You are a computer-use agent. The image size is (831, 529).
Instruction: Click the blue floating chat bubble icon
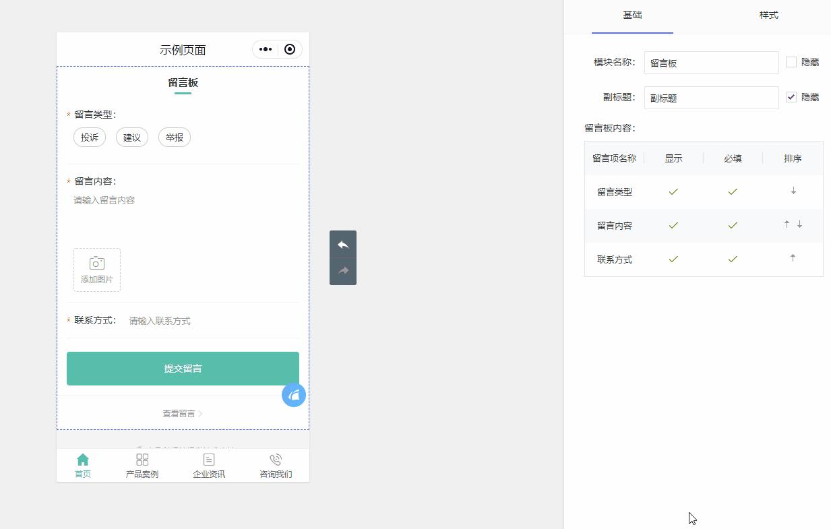(x=294, y=395)
